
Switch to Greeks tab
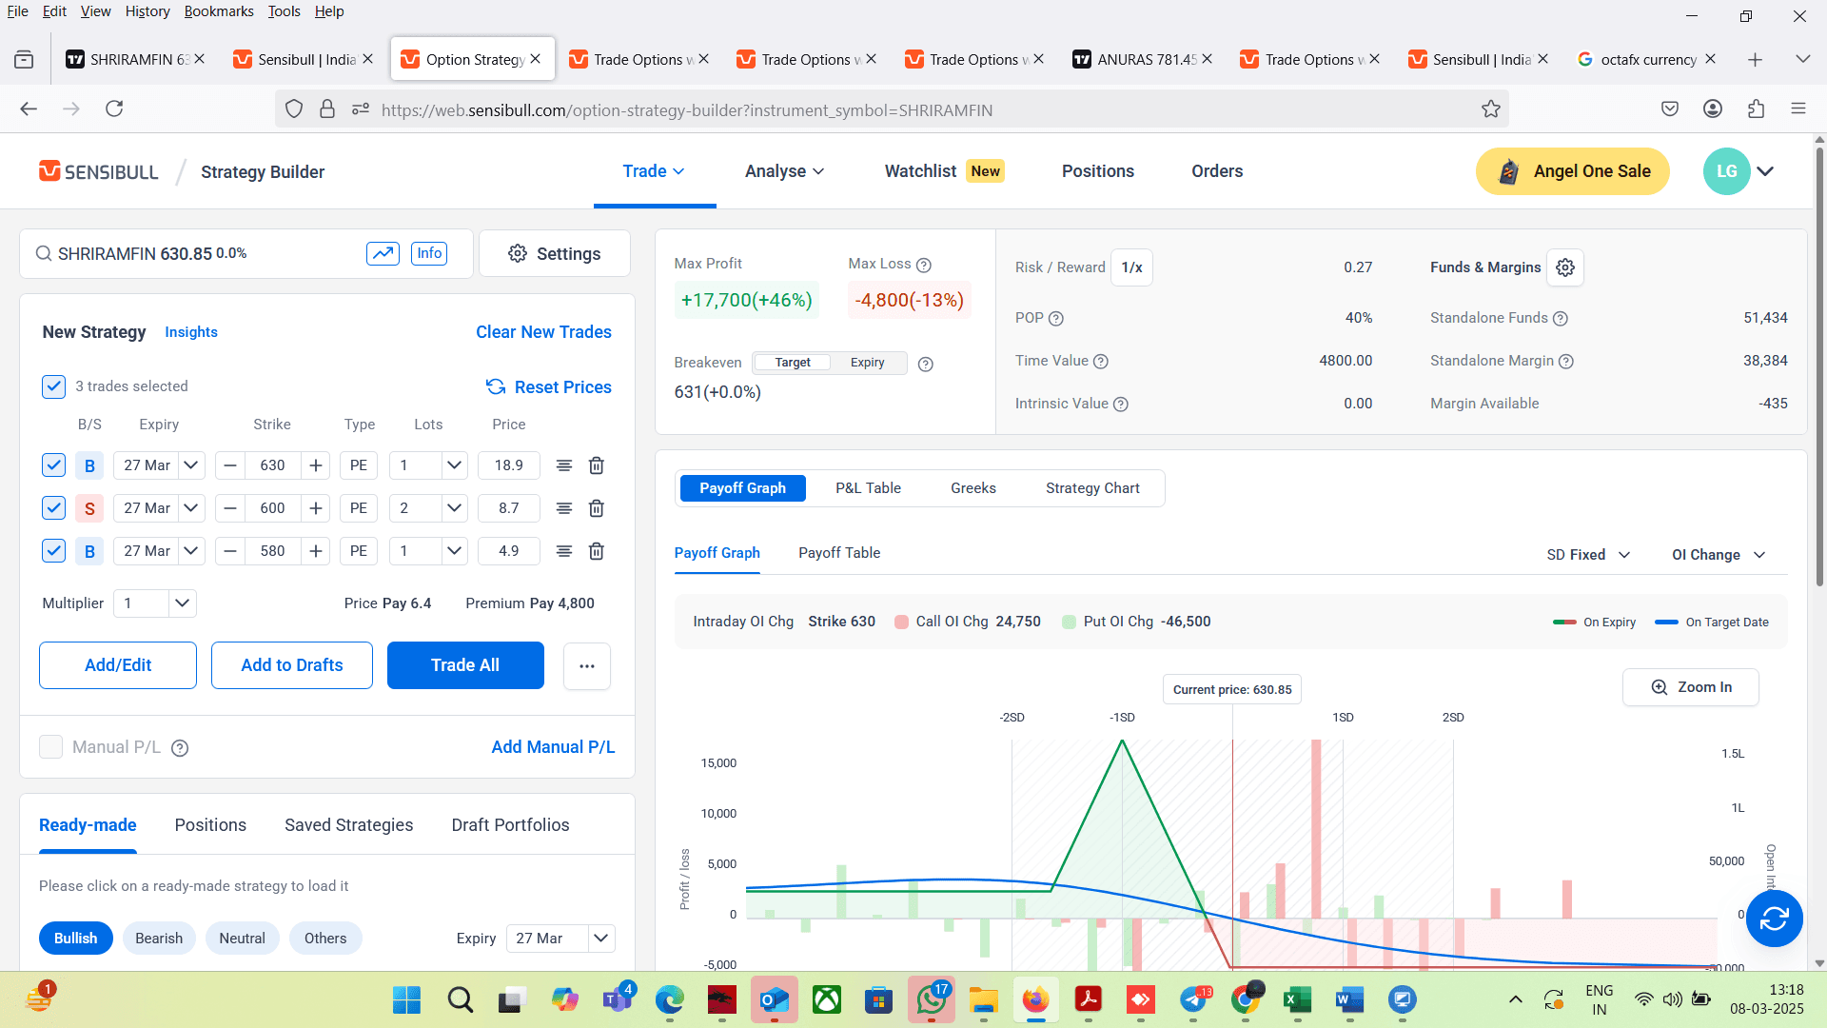click(973, 488)
